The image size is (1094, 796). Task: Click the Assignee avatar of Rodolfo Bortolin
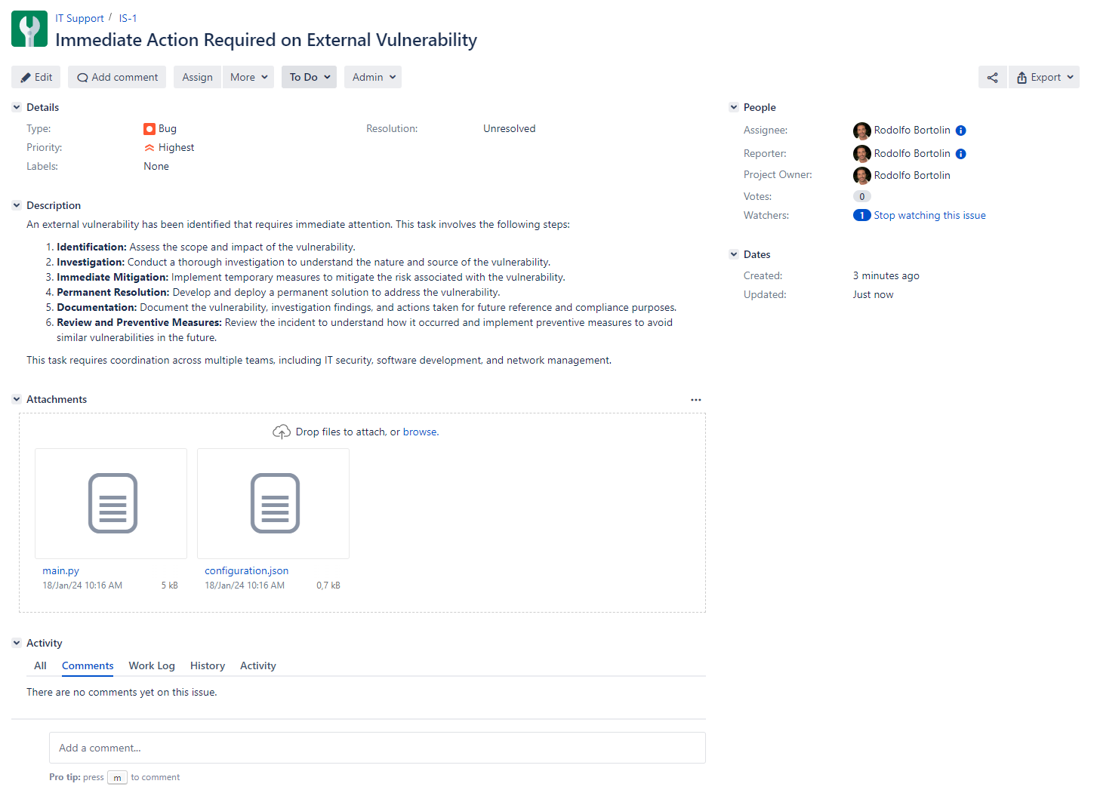pos(861,131)
